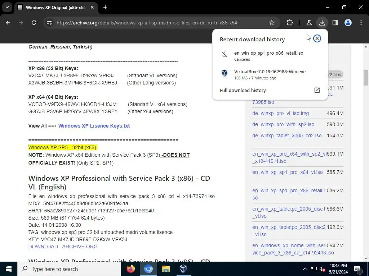
Task: Open the Windows Start menu
Action: point(9,269)
